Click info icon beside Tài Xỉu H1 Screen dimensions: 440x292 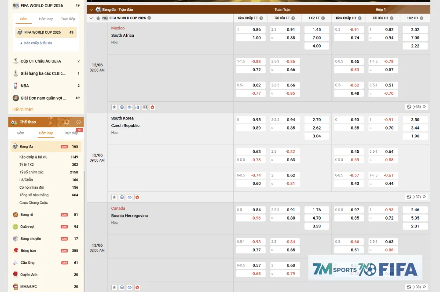click(x=392, y=18)
